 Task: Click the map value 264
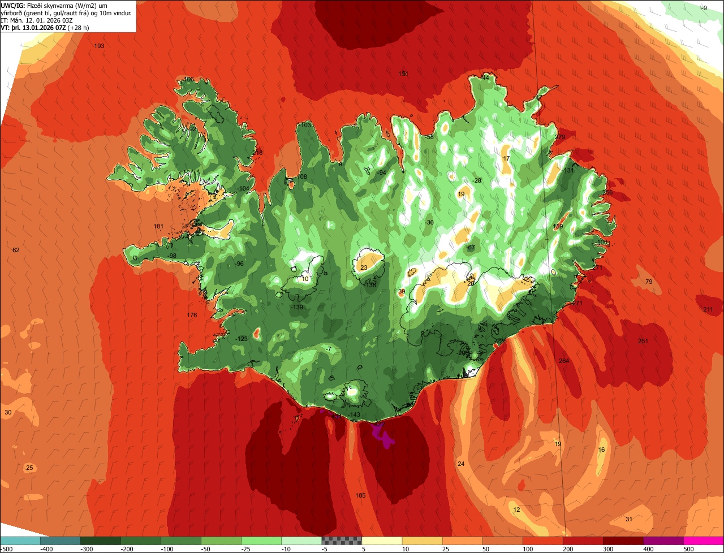coord(563,361)
